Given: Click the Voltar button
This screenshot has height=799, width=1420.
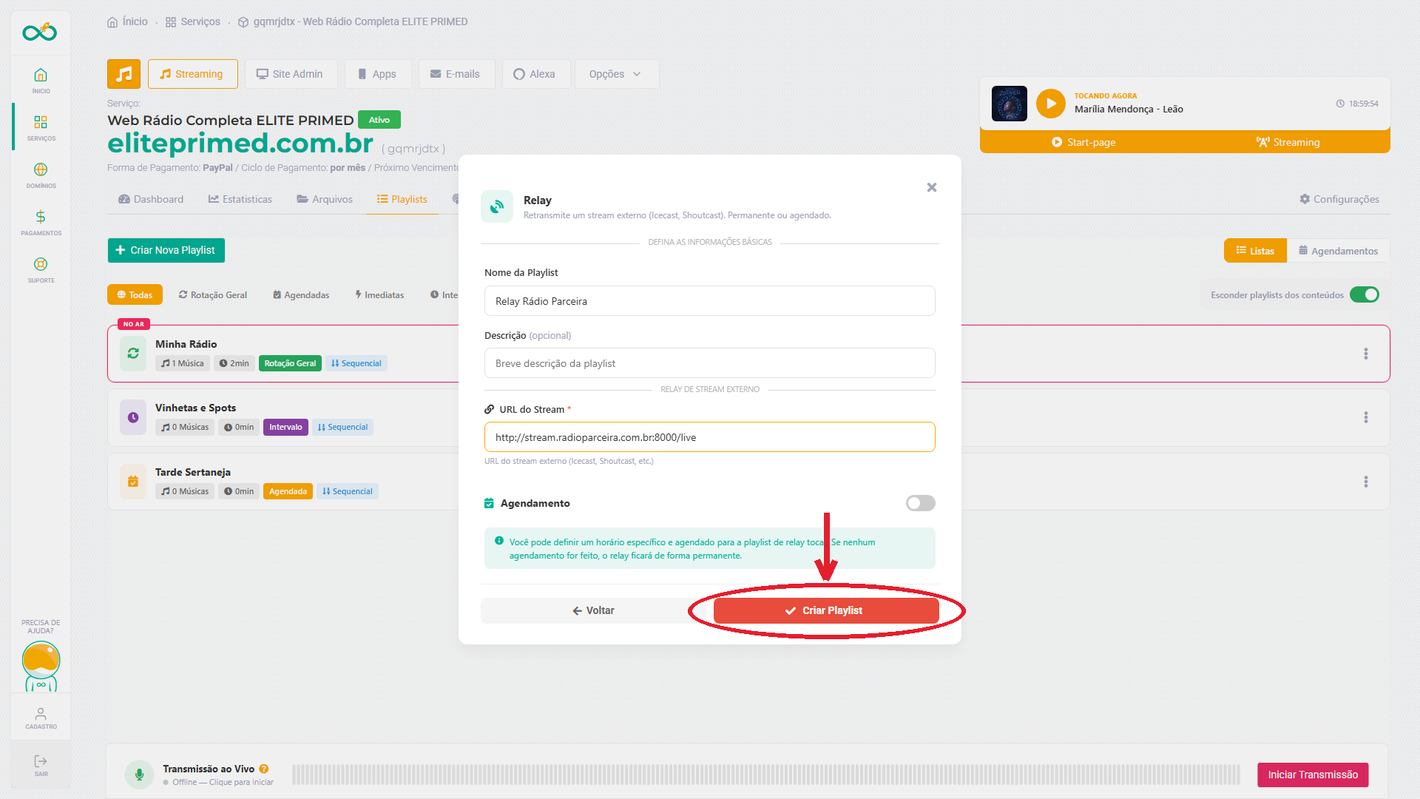Looking at the screenshot, I should [592, 610].
